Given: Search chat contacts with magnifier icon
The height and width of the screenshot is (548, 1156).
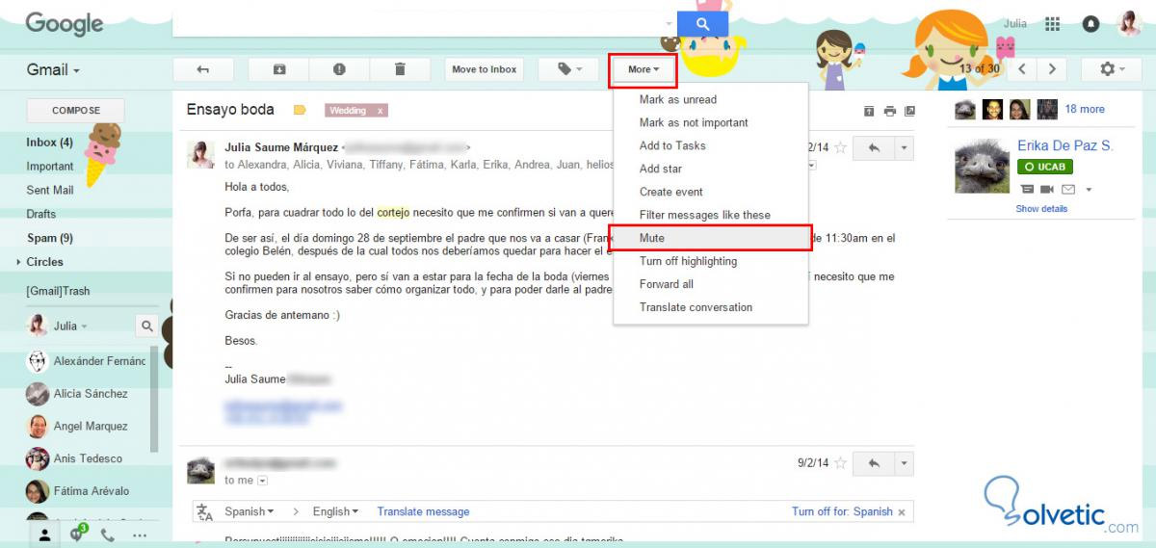Looking at the screenshot, I should pyautogui.click(x=146, y=326).
